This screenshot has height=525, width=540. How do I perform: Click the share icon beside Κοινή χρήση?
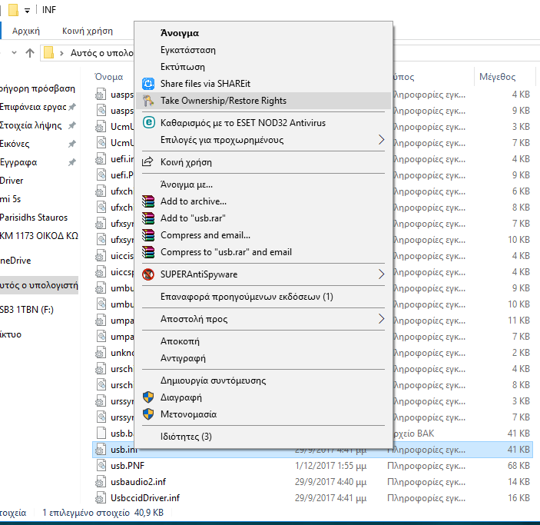[x=148, y=162]
